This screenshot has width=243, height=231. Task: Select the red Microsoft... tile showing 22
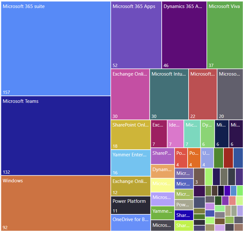point(203,94)
